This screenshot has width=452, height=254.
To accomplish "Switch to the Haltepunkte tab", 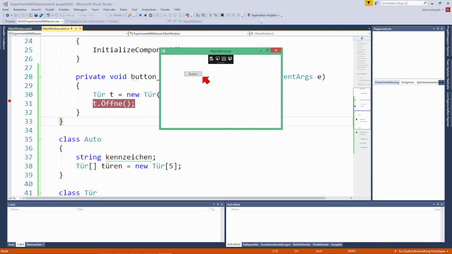I will pyautogui.click(x=250, y=244).
